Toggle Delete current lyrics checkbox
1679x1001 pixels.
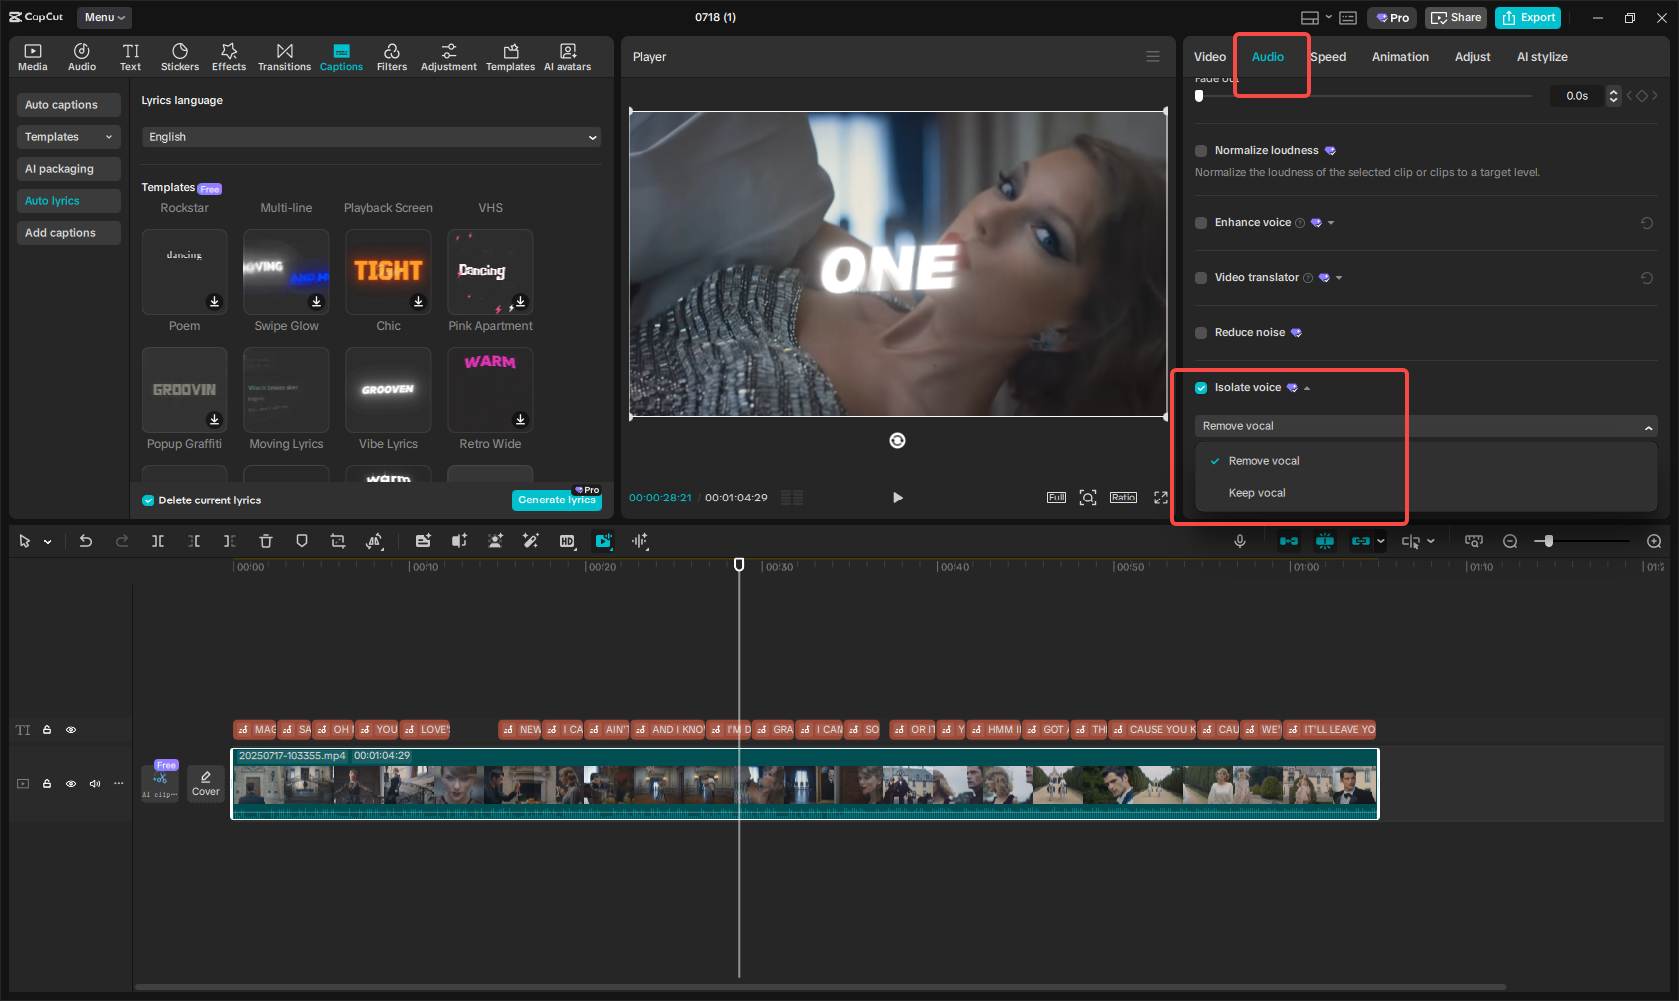[x=148, y=500]
